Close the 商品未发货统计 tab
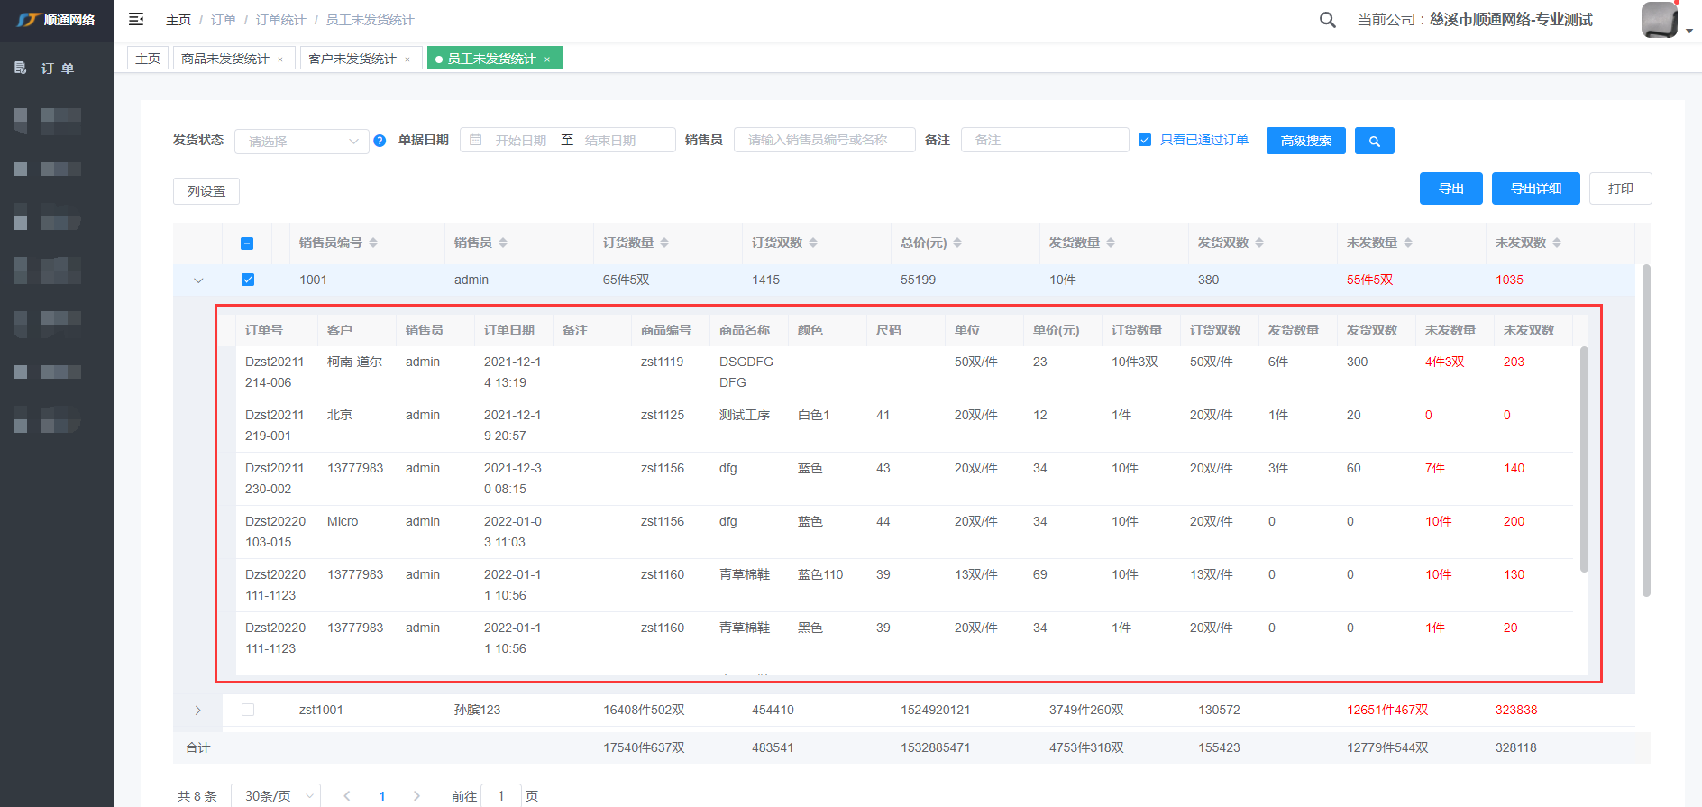The image size is (1702, 807). 280,60
